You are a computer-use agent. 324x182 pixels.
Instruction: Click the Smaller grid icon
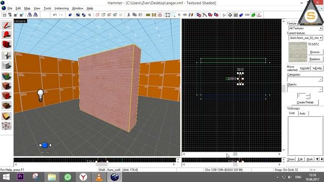click(x=16, y=15)
